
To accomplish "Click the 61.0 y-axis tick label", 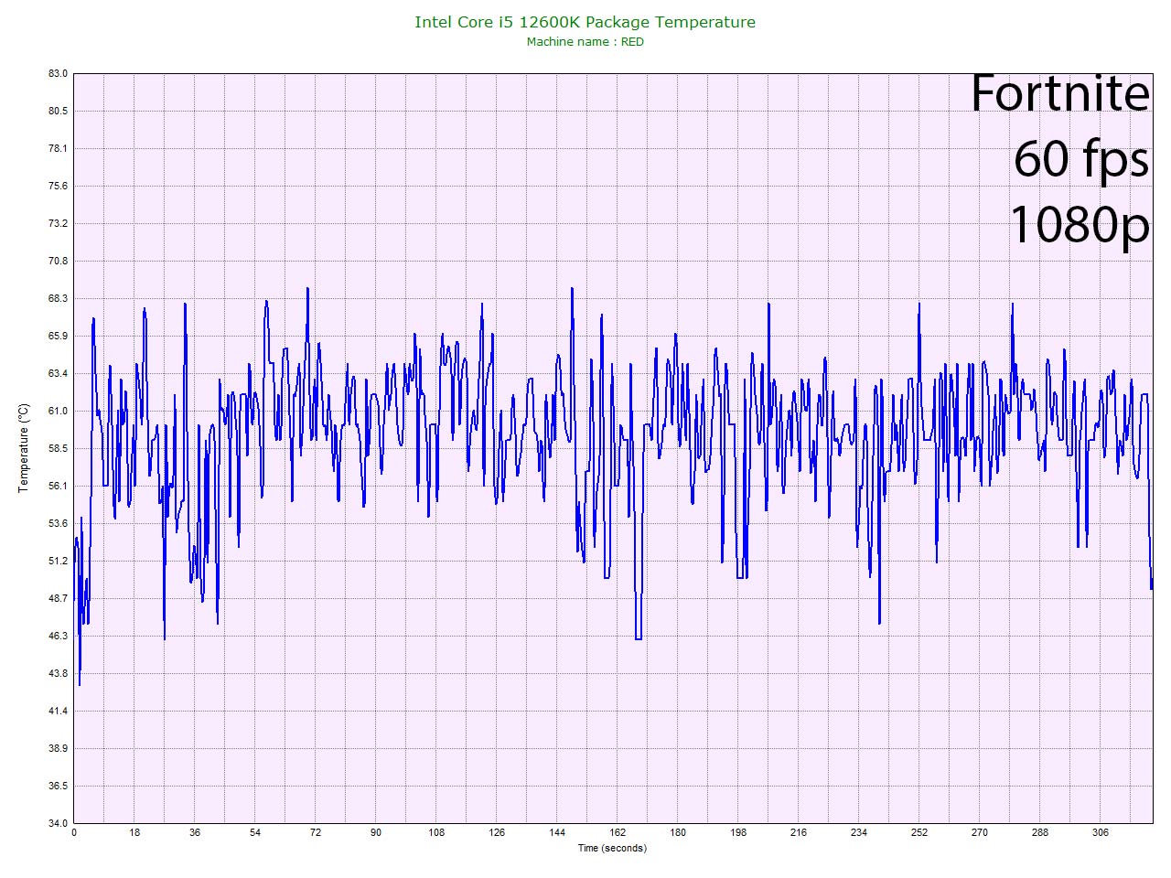I will click(x=58, y=411).
